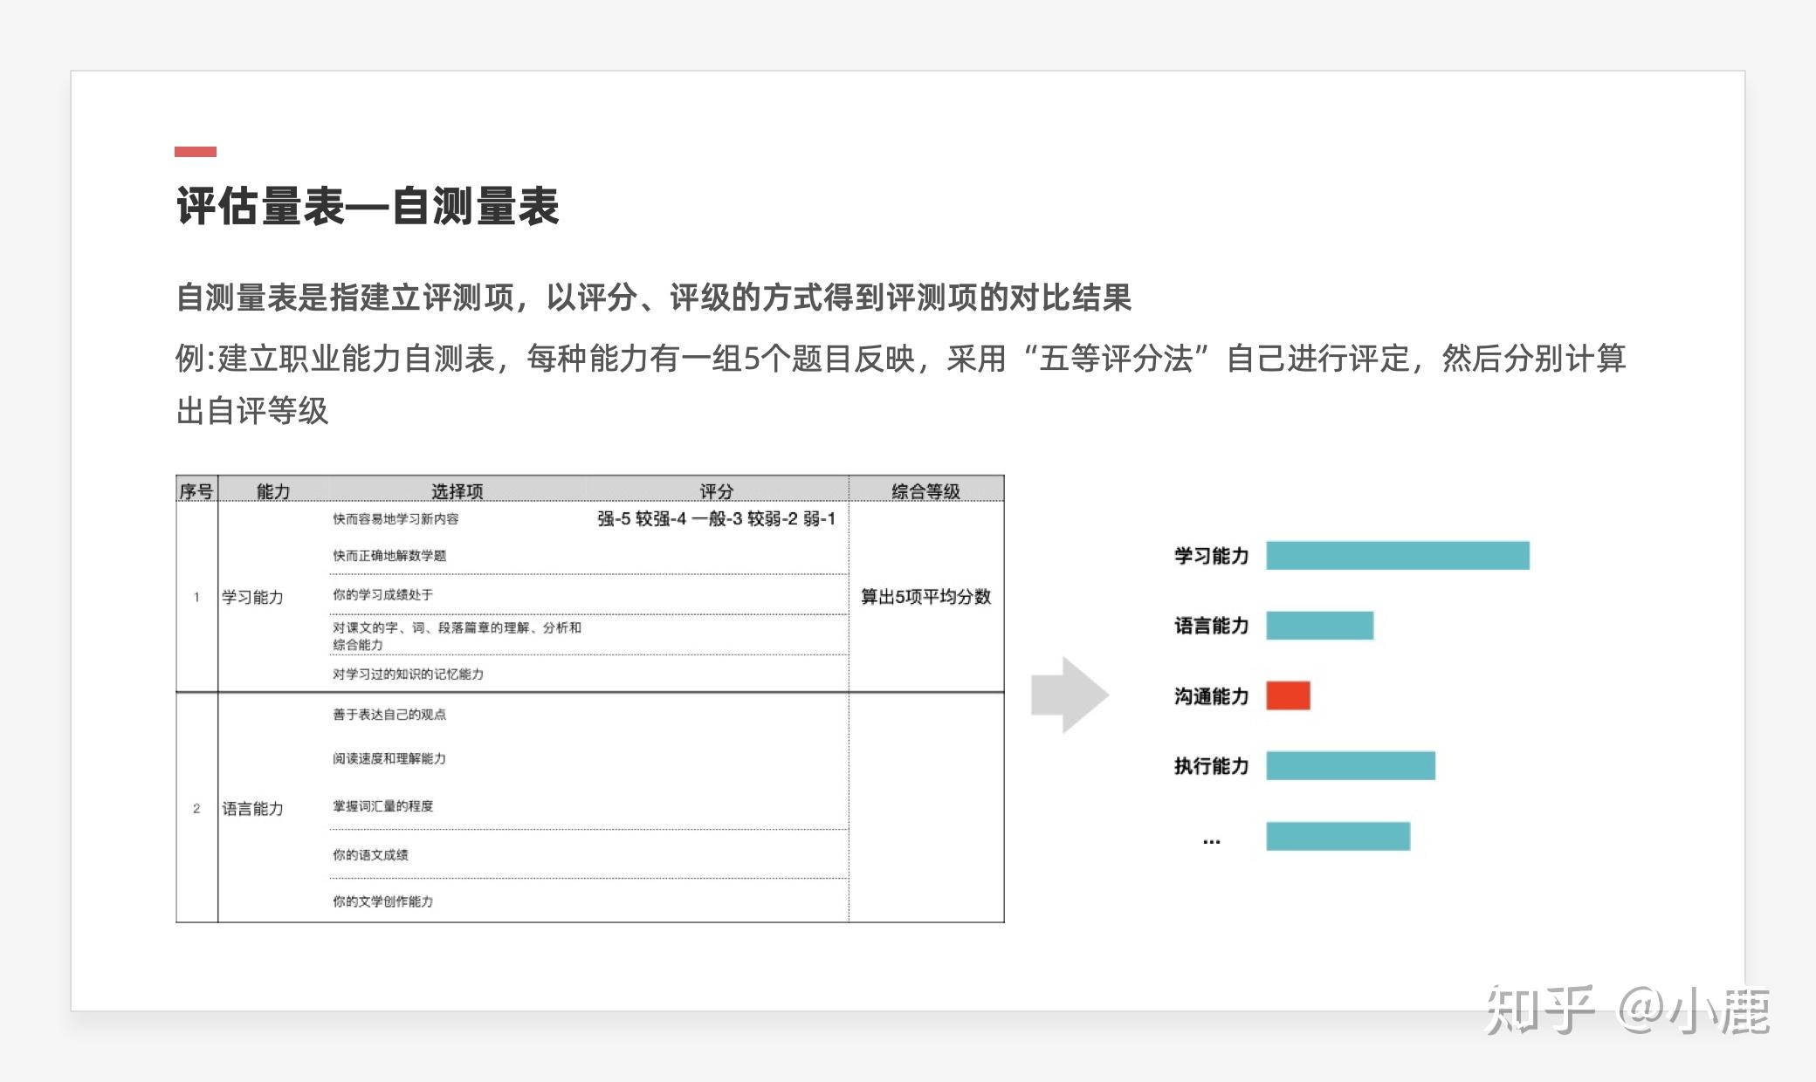1816x1082 pixels.
Task: Click the 评分 column header
Action: (716, 491)
